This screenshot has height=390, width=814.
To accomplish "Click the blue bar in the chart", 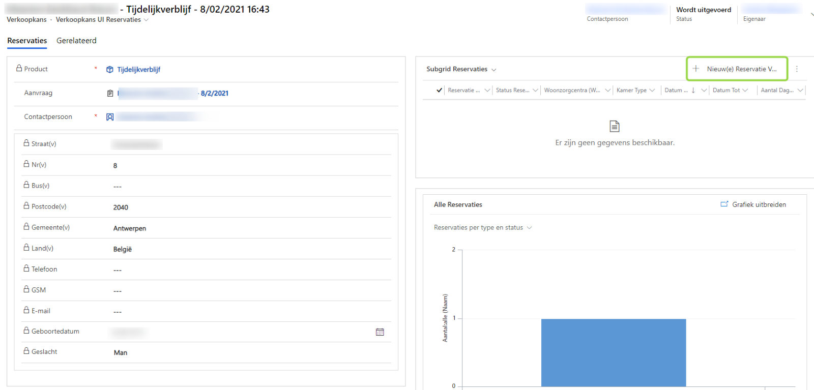I will point(613,352).
